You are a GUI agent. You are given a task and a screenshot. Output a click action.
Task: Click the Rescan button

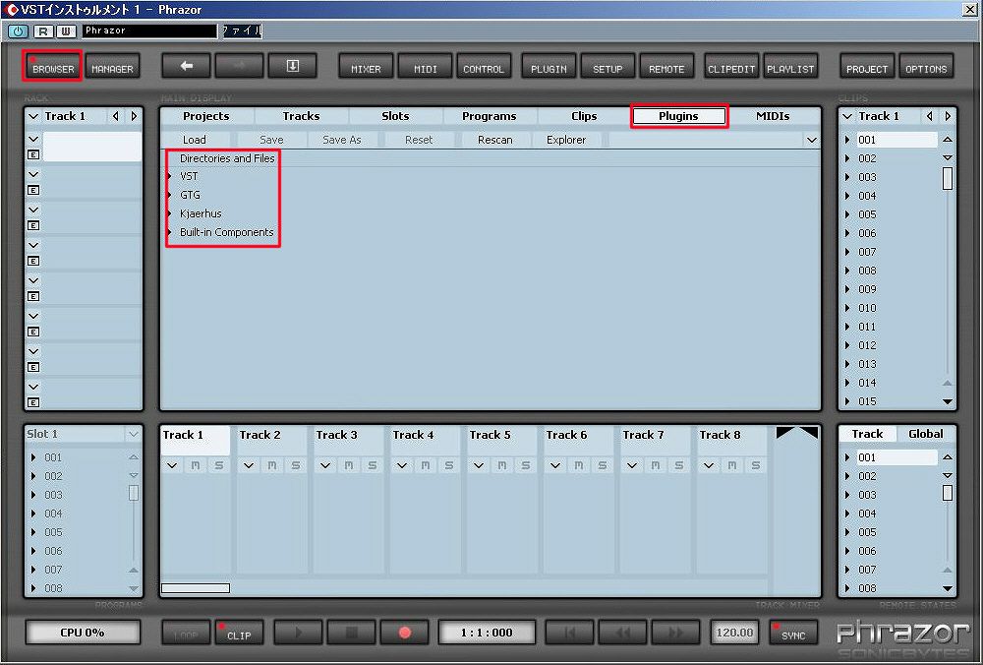(x=495, y=140)
